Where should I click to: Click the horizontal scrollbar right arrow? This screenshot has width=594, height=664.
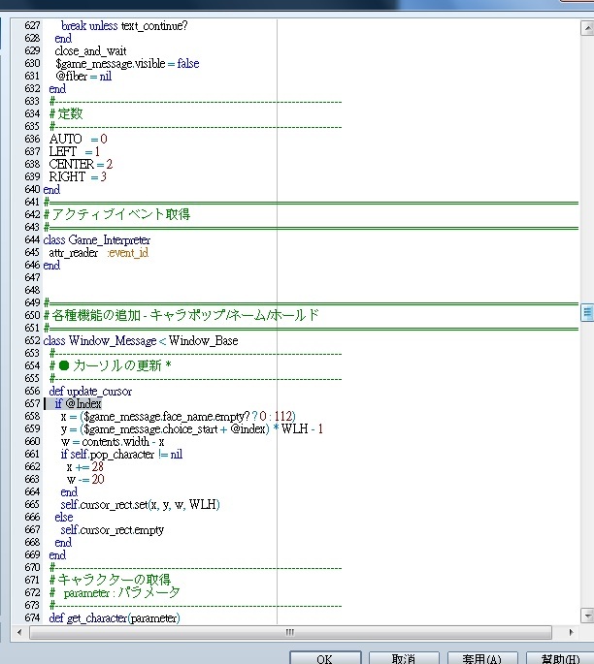(x=571, y=632)
